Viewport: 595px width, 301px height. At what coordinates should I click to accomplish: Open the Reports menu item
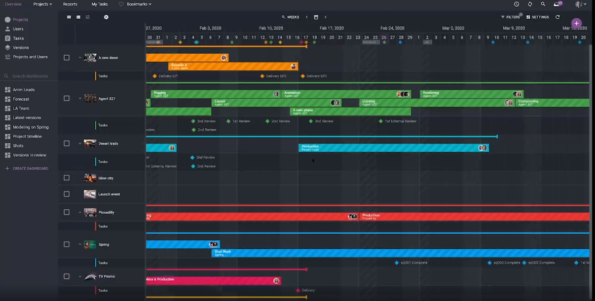coord(70,4)
